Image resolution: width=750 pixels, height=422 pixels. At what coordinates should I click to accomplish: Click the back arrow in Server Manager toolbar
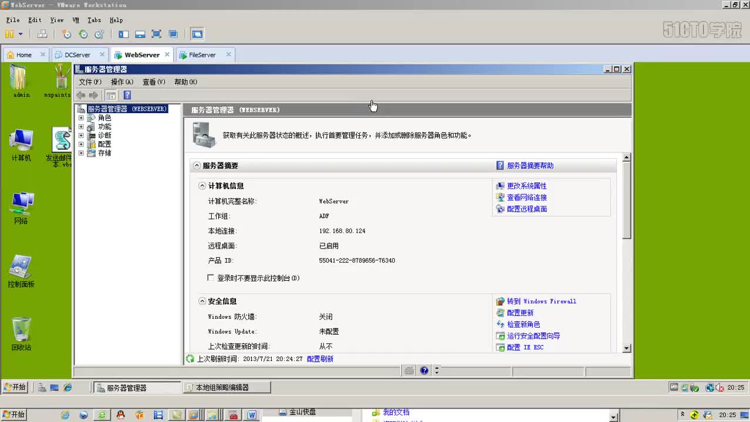(81, 95)
